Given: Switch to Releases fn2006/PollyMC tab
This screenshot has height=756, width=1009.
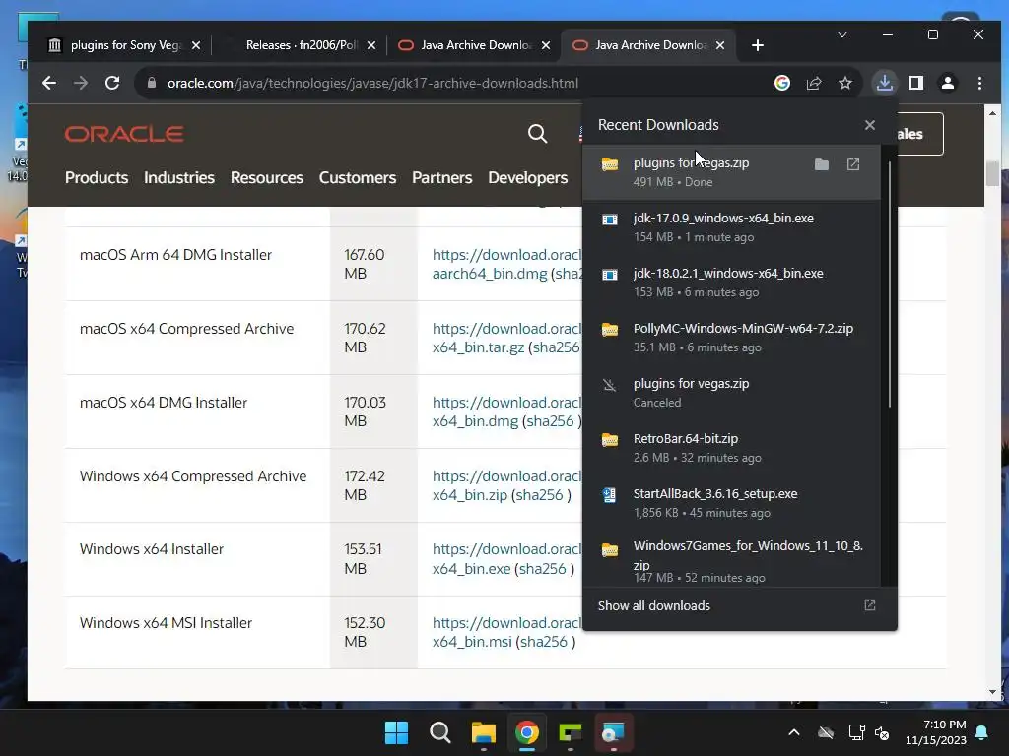Looking at the screenshot, I should (x=301, y=45).
